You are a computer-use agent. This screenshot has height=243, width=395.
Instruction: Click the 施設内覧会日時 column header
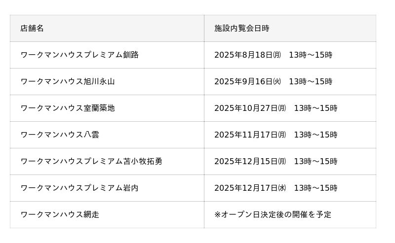coord(241,28)
